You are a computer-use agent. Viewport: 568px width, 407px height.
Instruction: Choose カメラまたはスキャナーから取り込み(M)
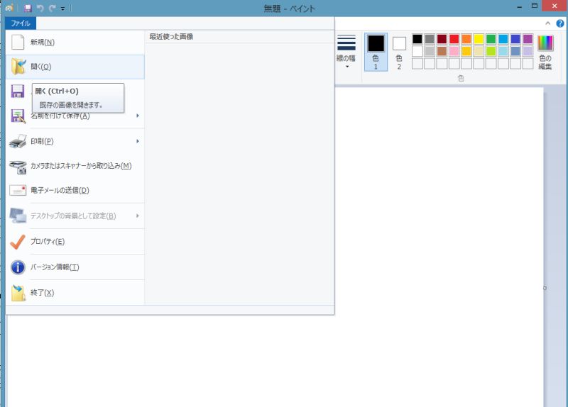75,166
